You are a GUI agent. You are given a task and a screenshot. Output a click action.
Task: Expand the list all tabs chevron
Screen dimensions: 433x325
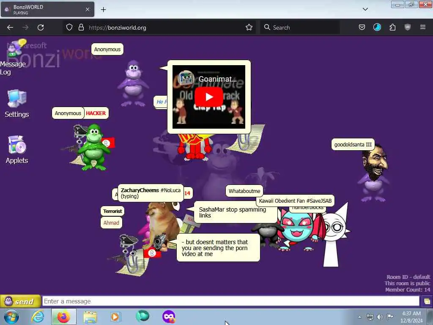pos(365,9)
